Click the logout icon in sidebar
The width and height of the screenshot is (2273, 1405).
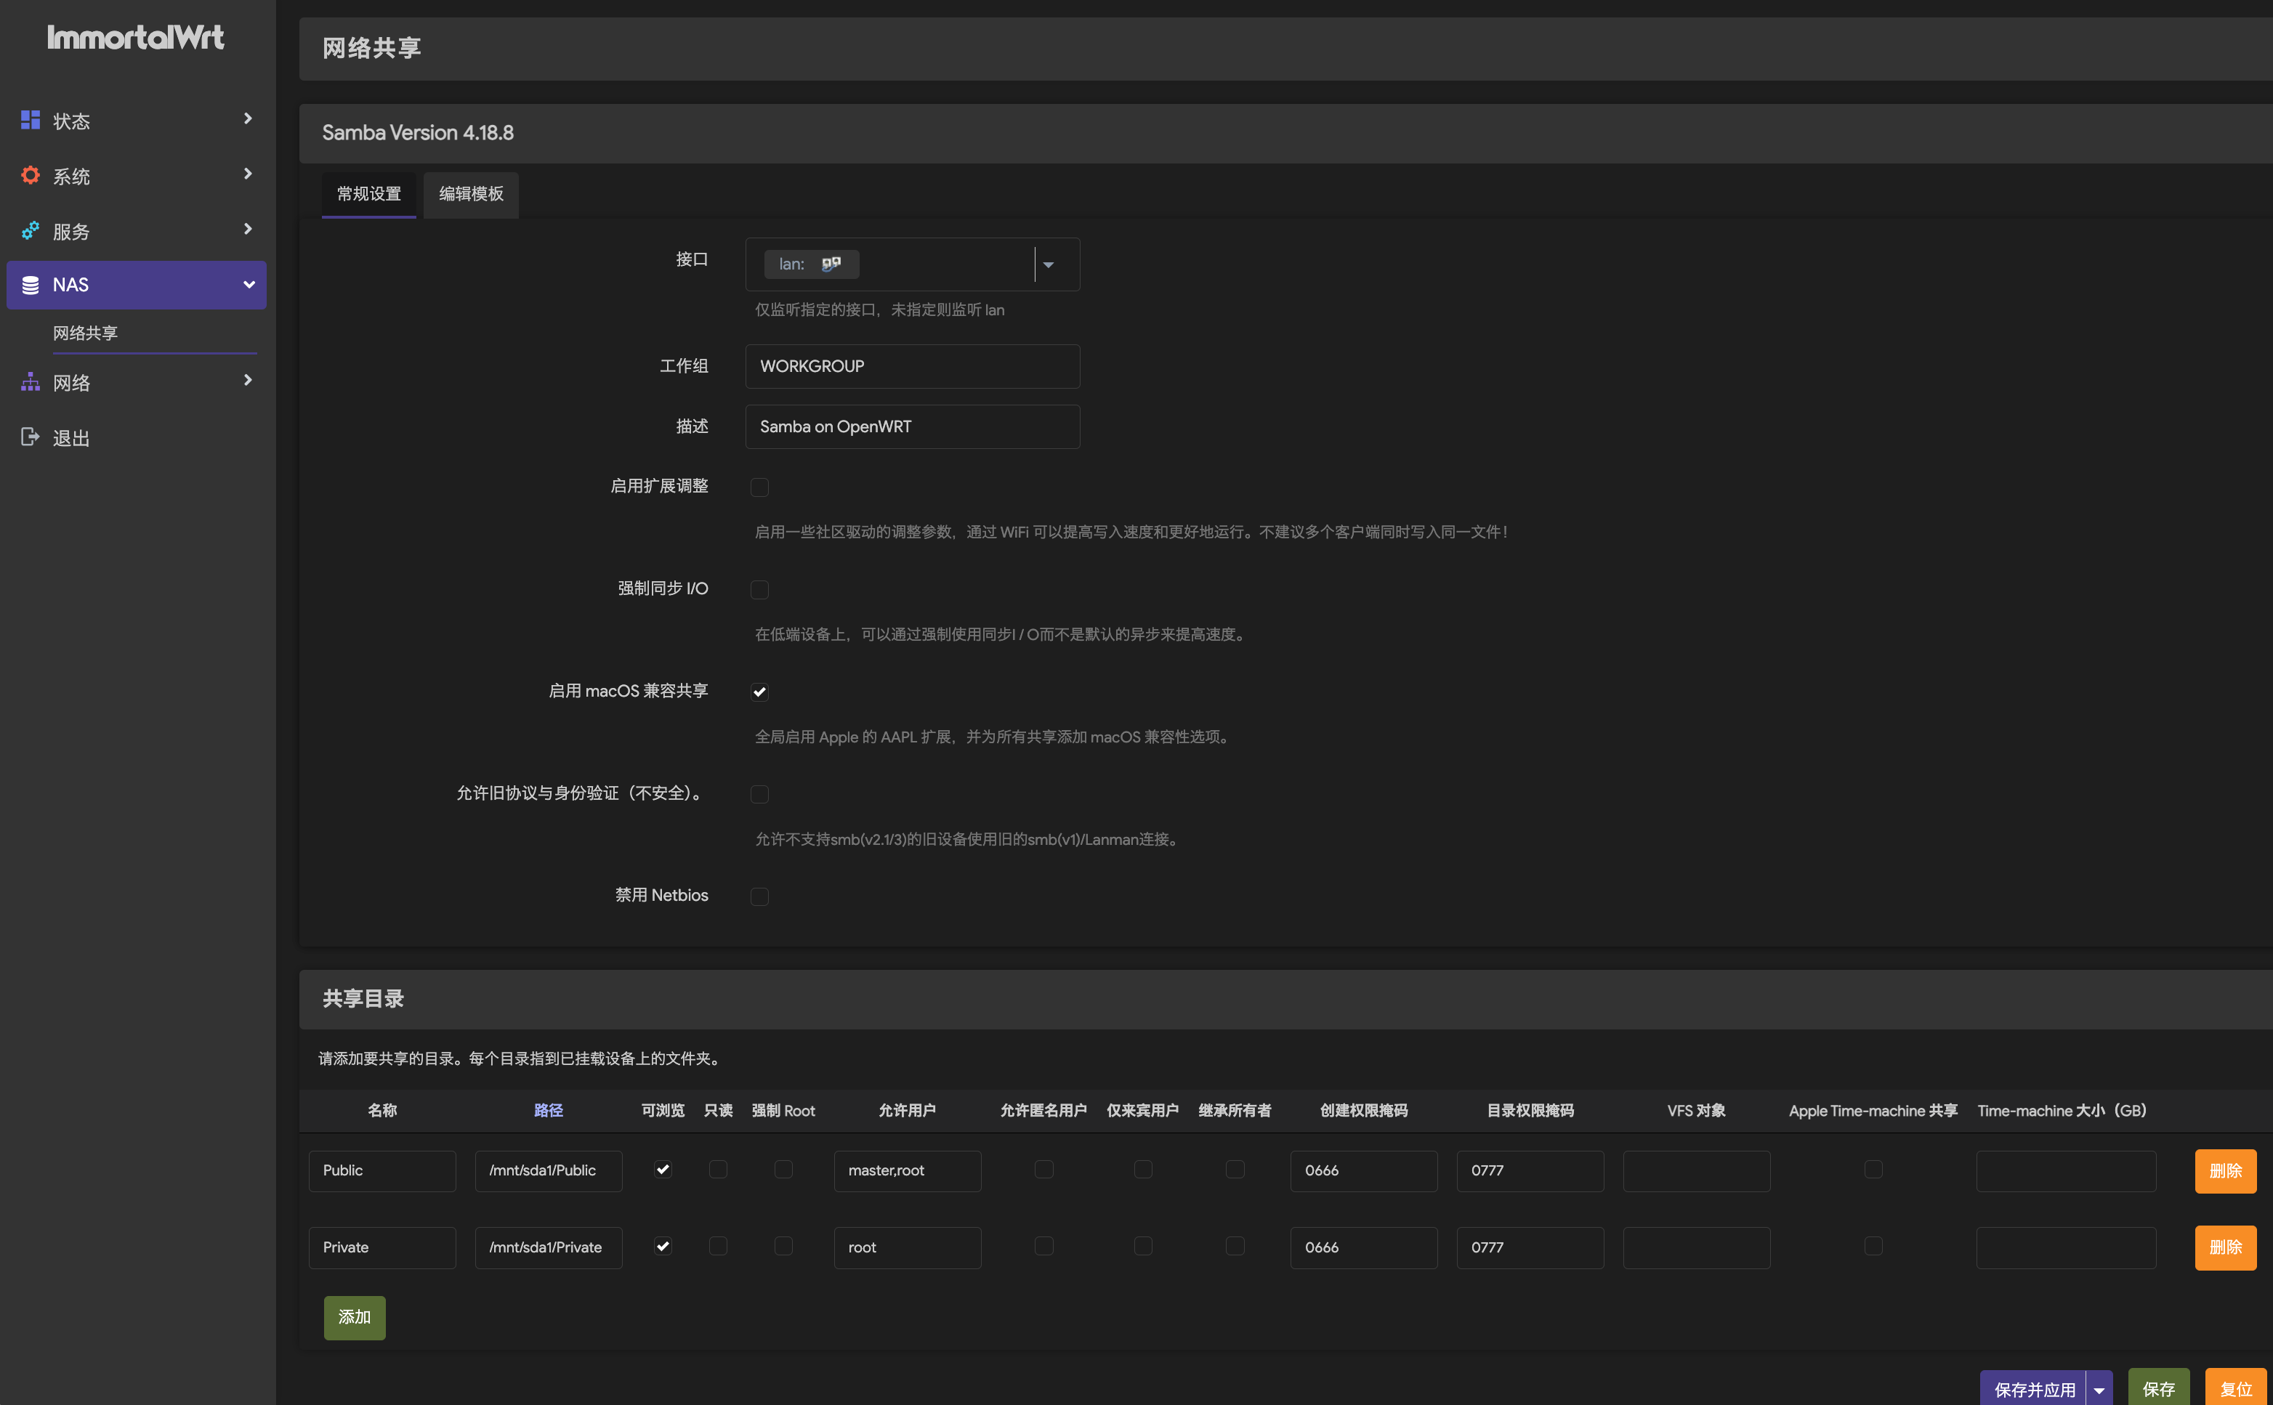pos(30,437)
